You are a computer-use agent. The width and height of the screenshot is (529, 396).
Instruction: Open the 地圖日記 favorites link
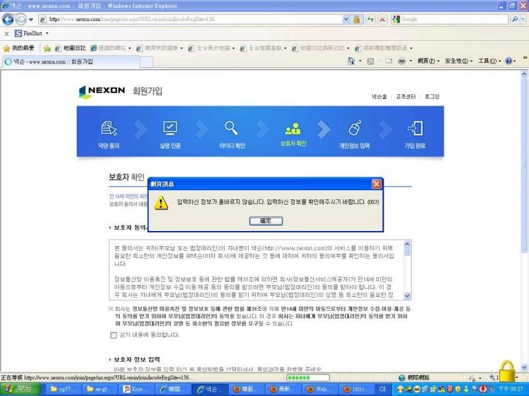71,48
